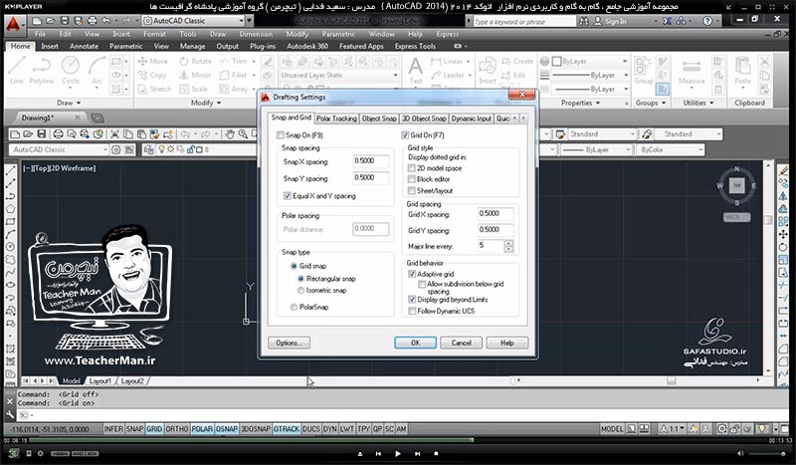The image size is (796, 465).
Task: Click OK in Drafting Settings
Action: 415,344
